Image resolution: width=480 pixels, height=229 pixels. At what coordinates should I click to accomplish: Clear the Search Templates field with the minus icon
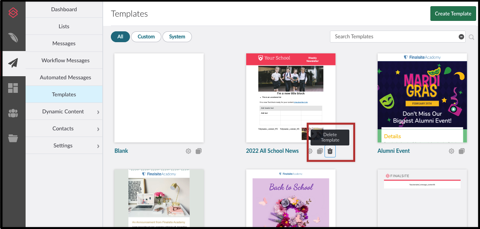point(461,37)
